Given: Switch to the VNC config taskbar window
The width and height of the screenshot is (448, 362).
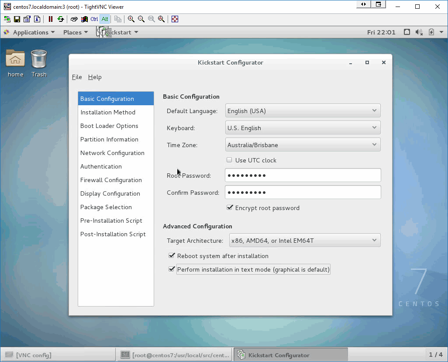Looking at the screenshot, I should coord(58,355).
